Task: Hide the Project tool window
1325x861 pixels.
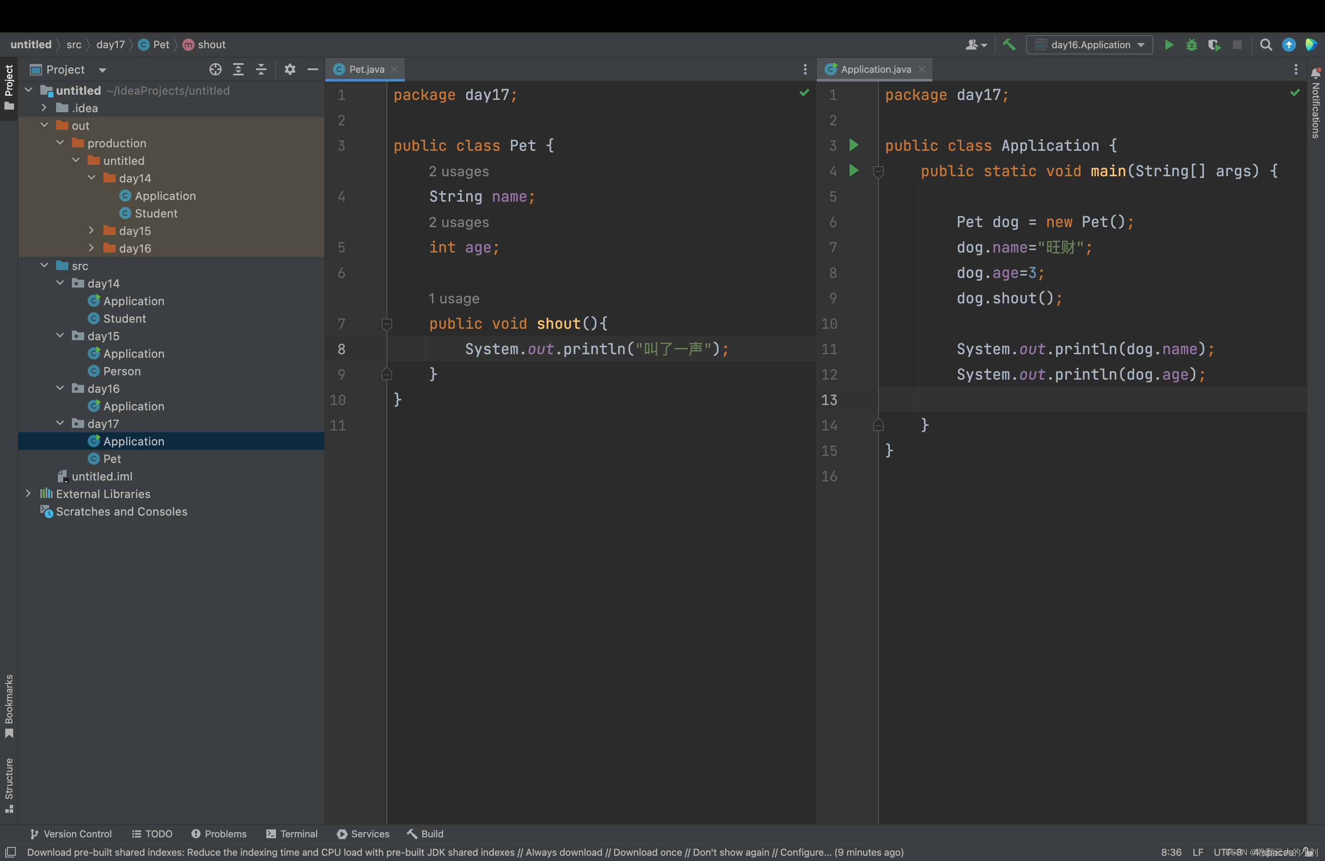Action: pos(312,69)
